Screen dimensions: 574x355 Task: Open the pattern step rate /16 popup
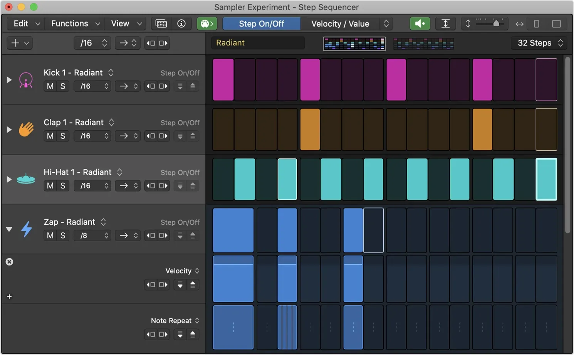(92, 43)
